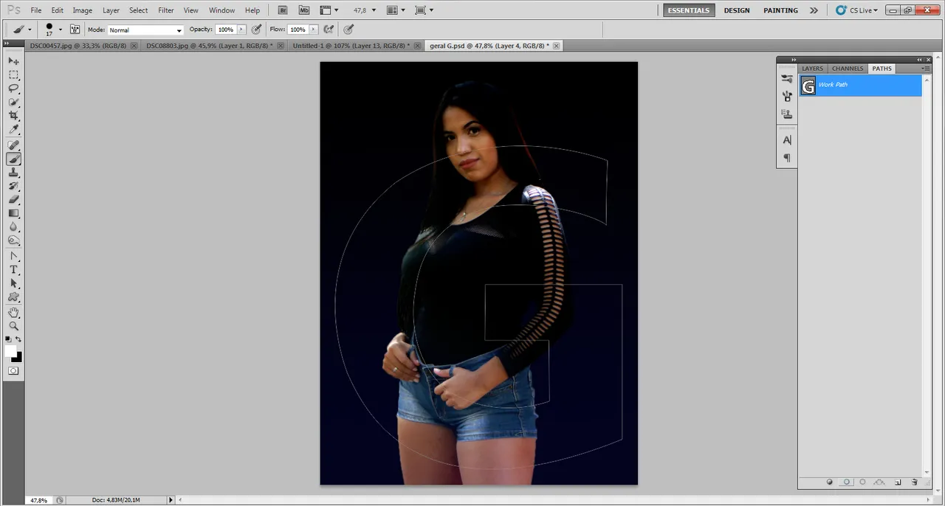The width and height of the screenshot is (945, 506).
Task: Enable airbrush mode next to Flow
Action: click(x=329, y=30)
